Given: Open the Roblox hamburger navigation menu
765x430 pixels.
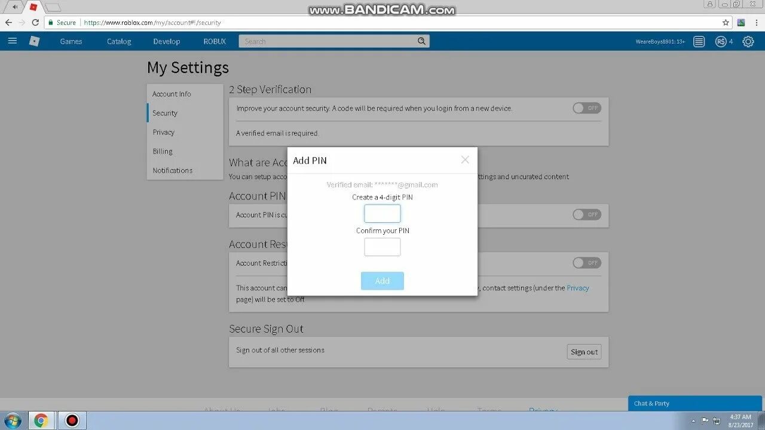Looking at the screenshot, I should click(x=13, y=41).
